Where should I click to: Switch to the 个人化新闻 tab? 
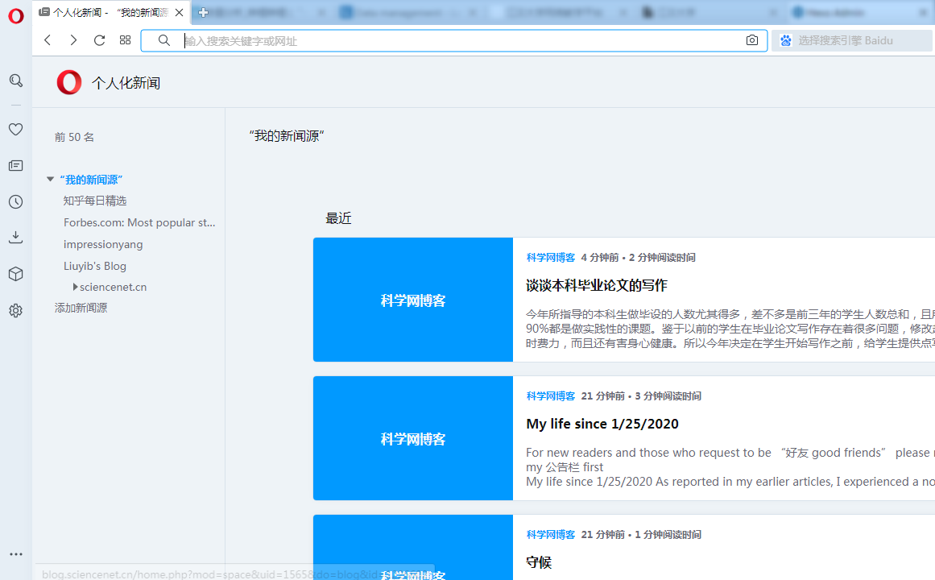click(x=105, y=12)
